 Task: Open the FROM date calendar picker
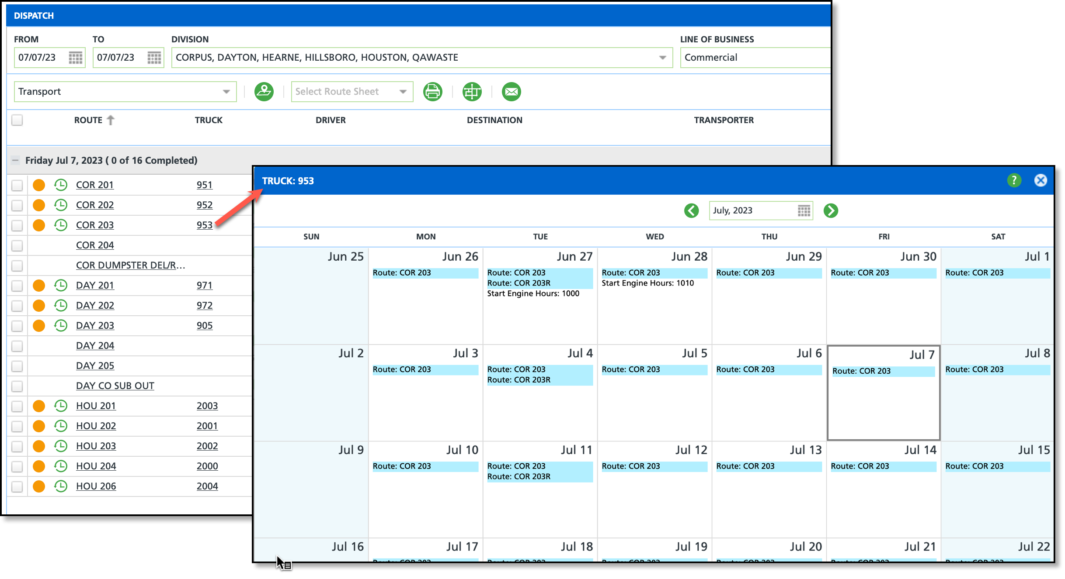point(75,58)
